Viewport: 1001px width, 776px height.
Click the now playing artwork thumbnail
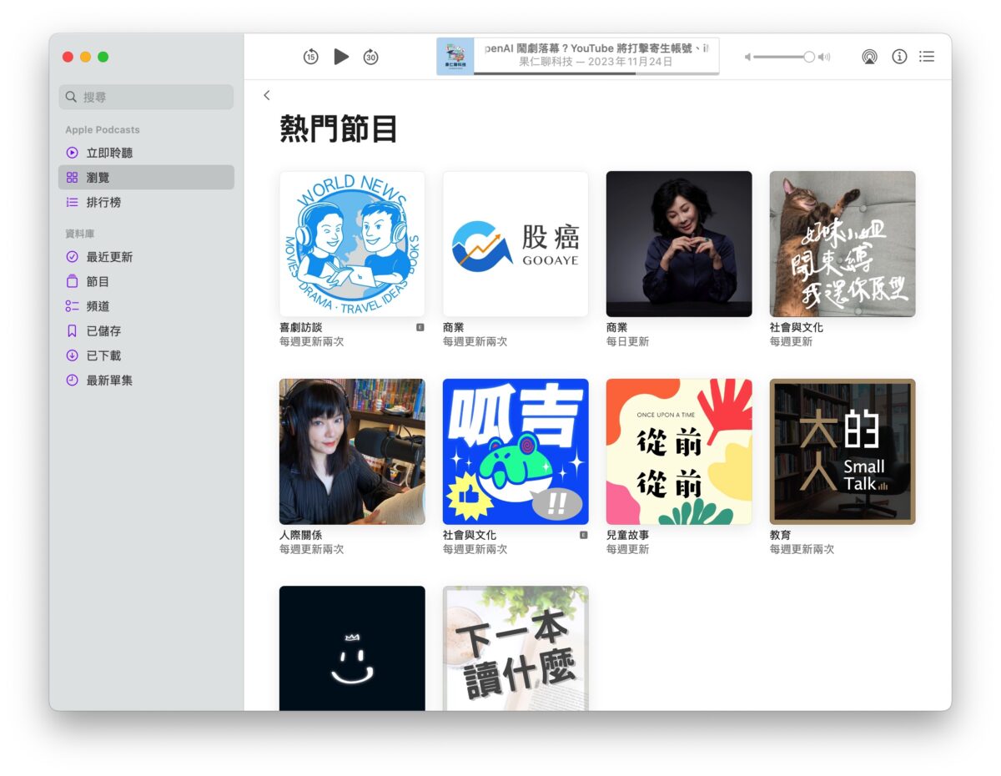pyautogui.click(x=455, y=57)
